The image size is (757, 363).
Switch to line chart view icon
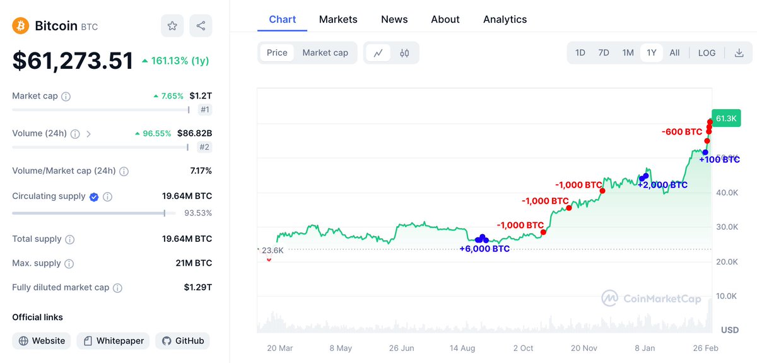(x=378, y=53)
